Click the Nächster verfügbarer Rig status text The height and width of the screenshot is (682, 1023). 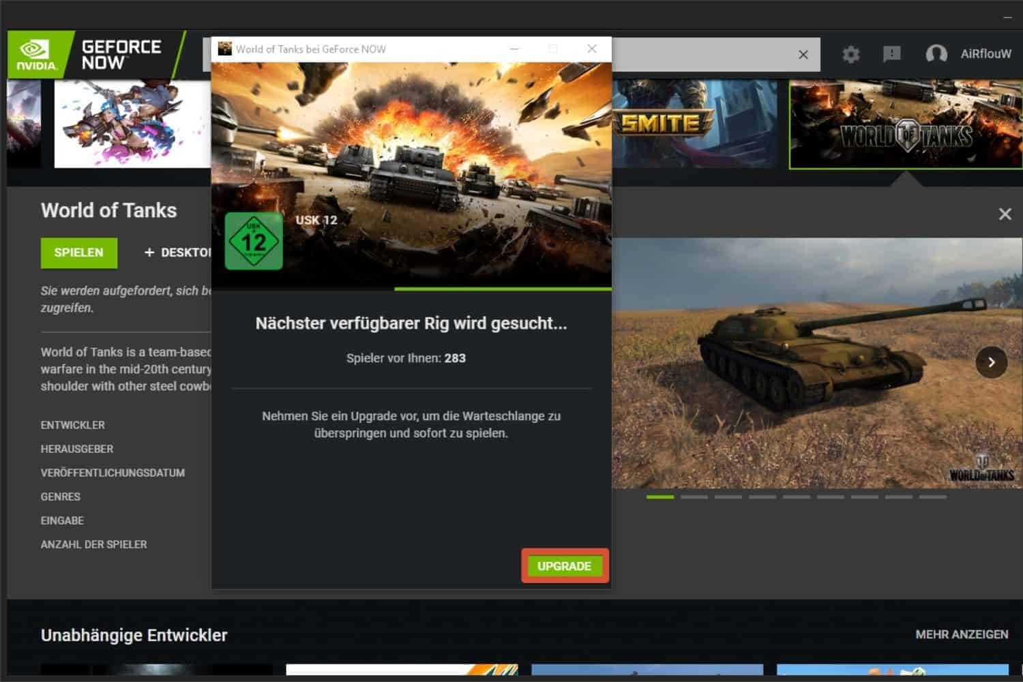click(x=411, y=323)
